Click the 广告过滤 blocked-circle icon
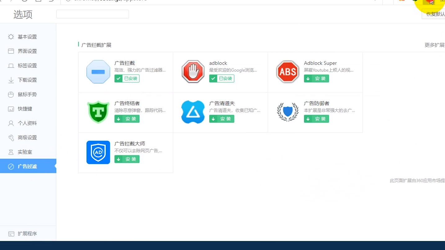The height and width of the screenshot is (250, 445). (11, 167)
